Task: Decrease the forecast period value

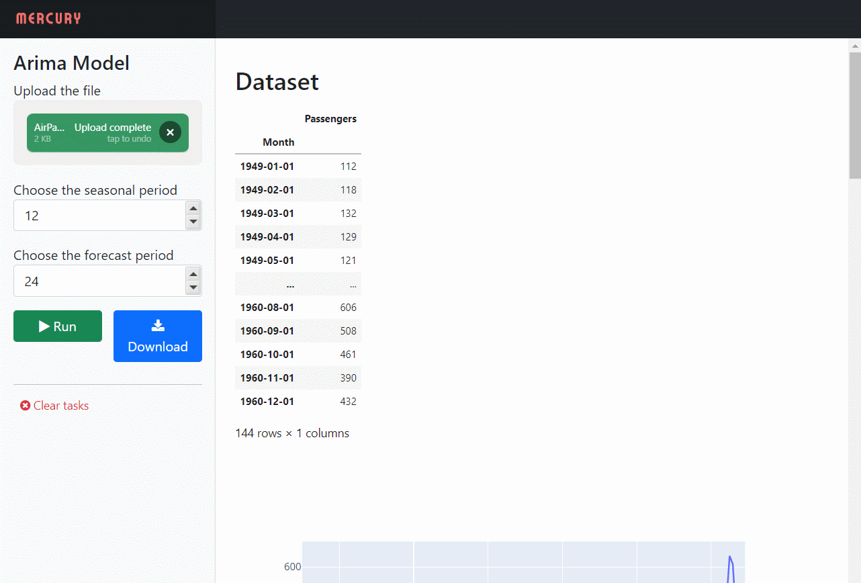Action: (x=193, y=288)
